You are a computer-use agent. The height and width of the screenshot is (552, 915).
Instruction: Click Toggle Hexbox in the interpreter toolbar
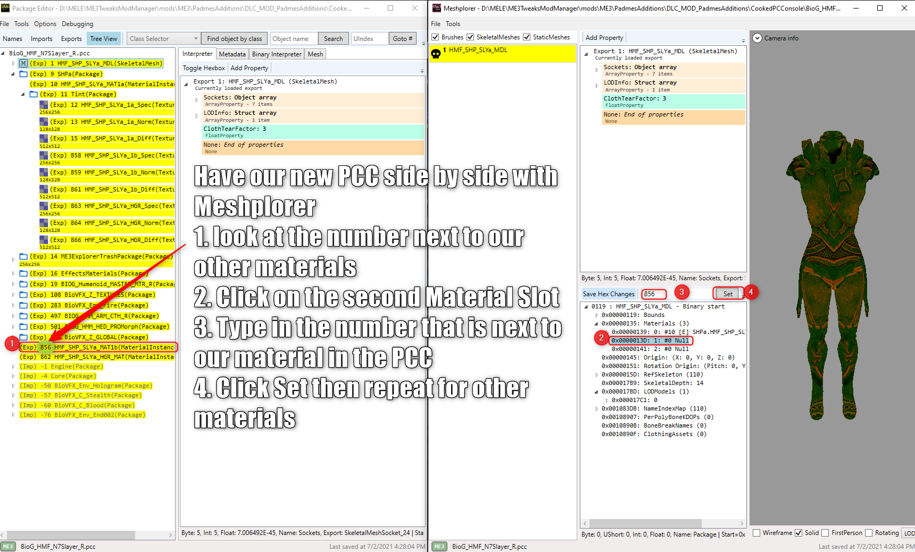204,68
